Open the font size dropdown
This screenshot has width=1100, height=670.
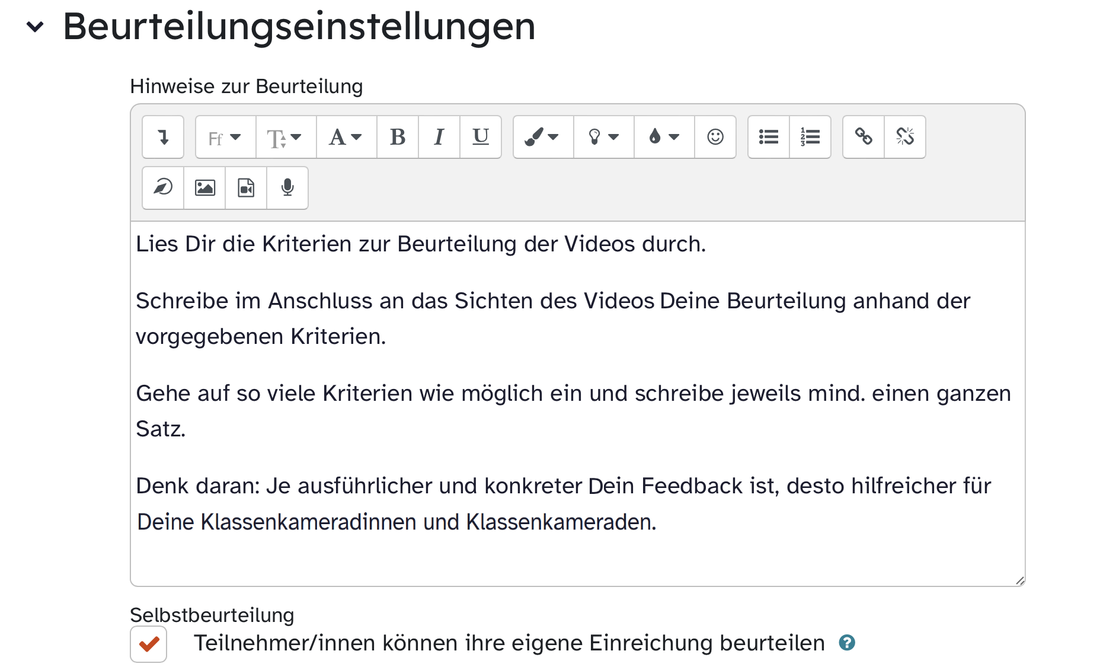pos(286,137)
